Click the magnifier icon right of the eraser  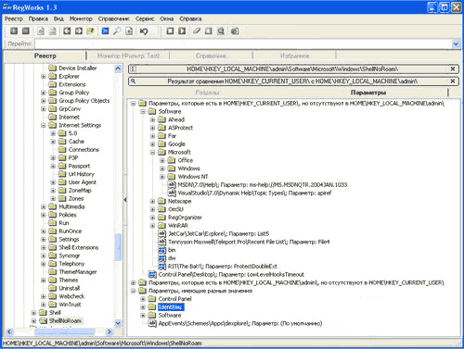(221, 31)
